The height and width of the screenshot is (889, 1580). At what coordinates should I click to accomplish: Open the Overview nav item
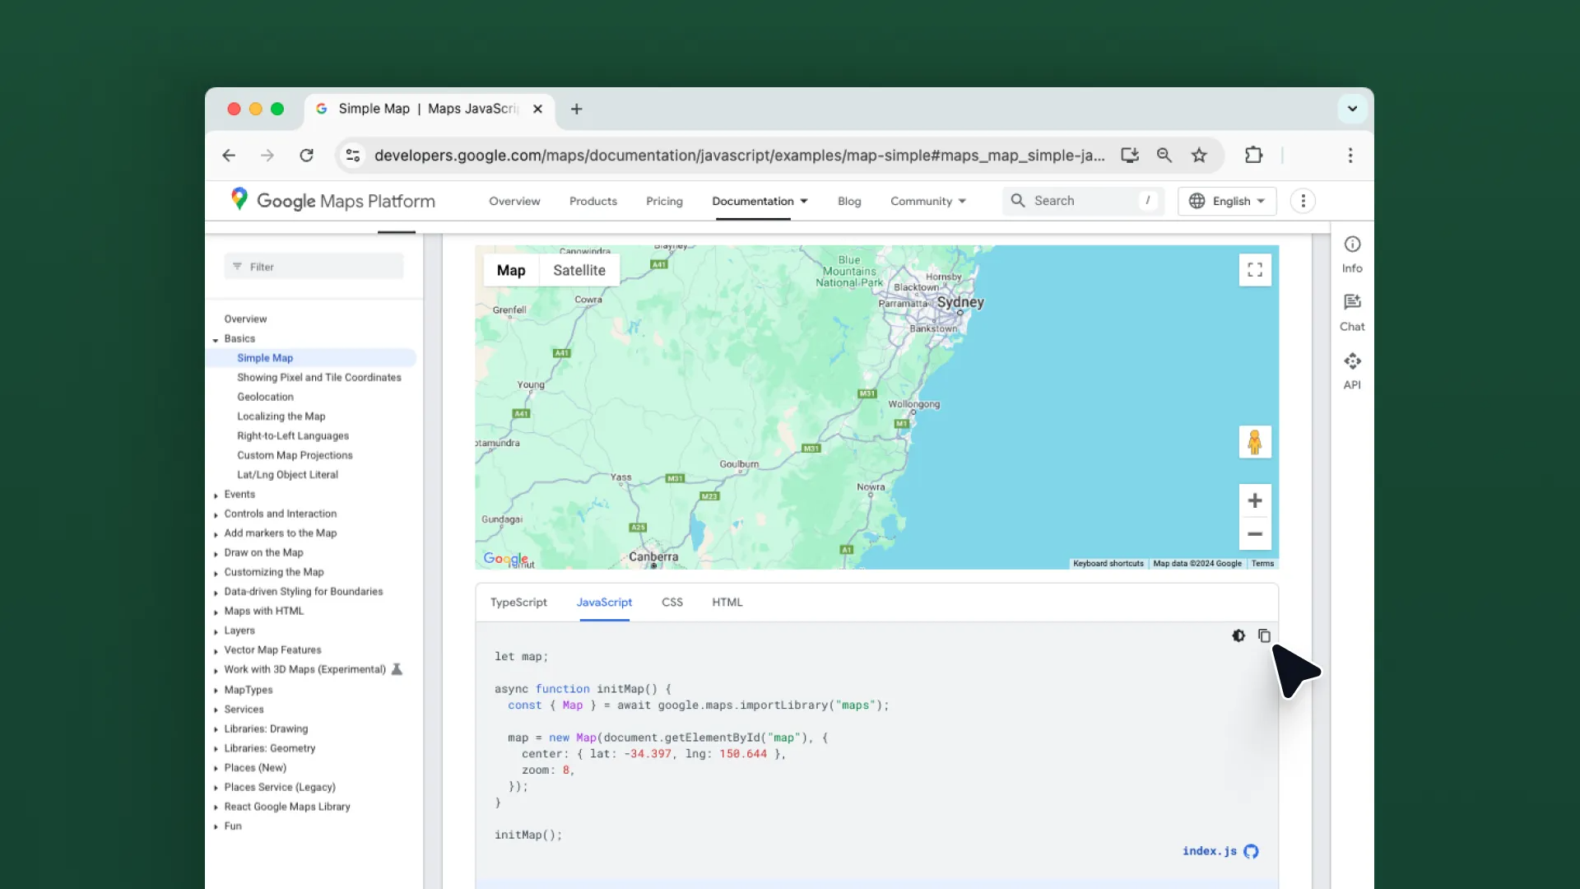point(514,201)
